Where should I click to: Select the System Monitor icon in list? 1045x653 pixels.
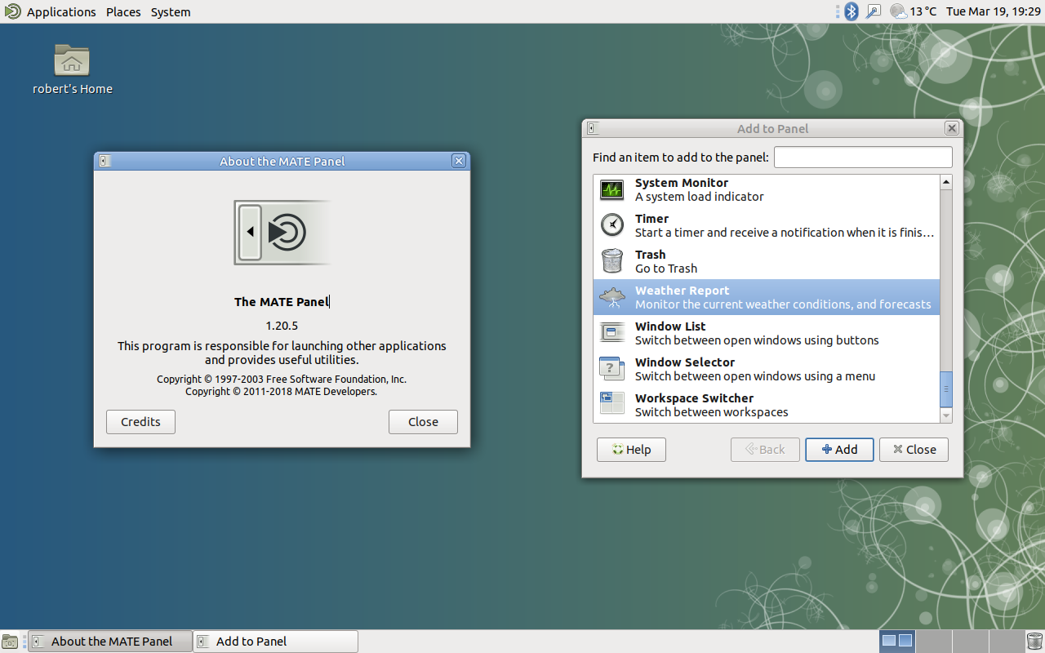[611, 189]
